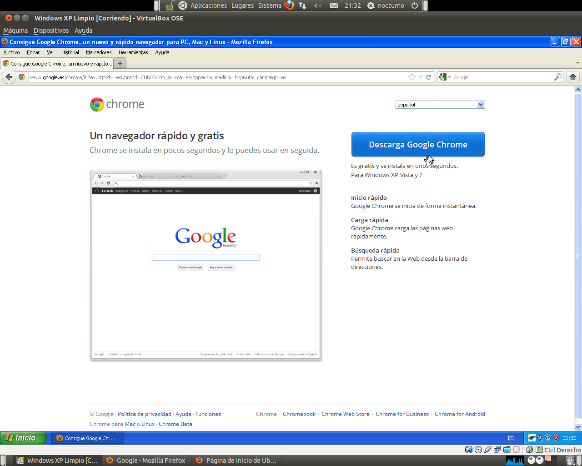The height and width of the screenshot is (466, 582).
Task: Open the nocturno user menu in top panel
Action: click(x=386, y=5)
